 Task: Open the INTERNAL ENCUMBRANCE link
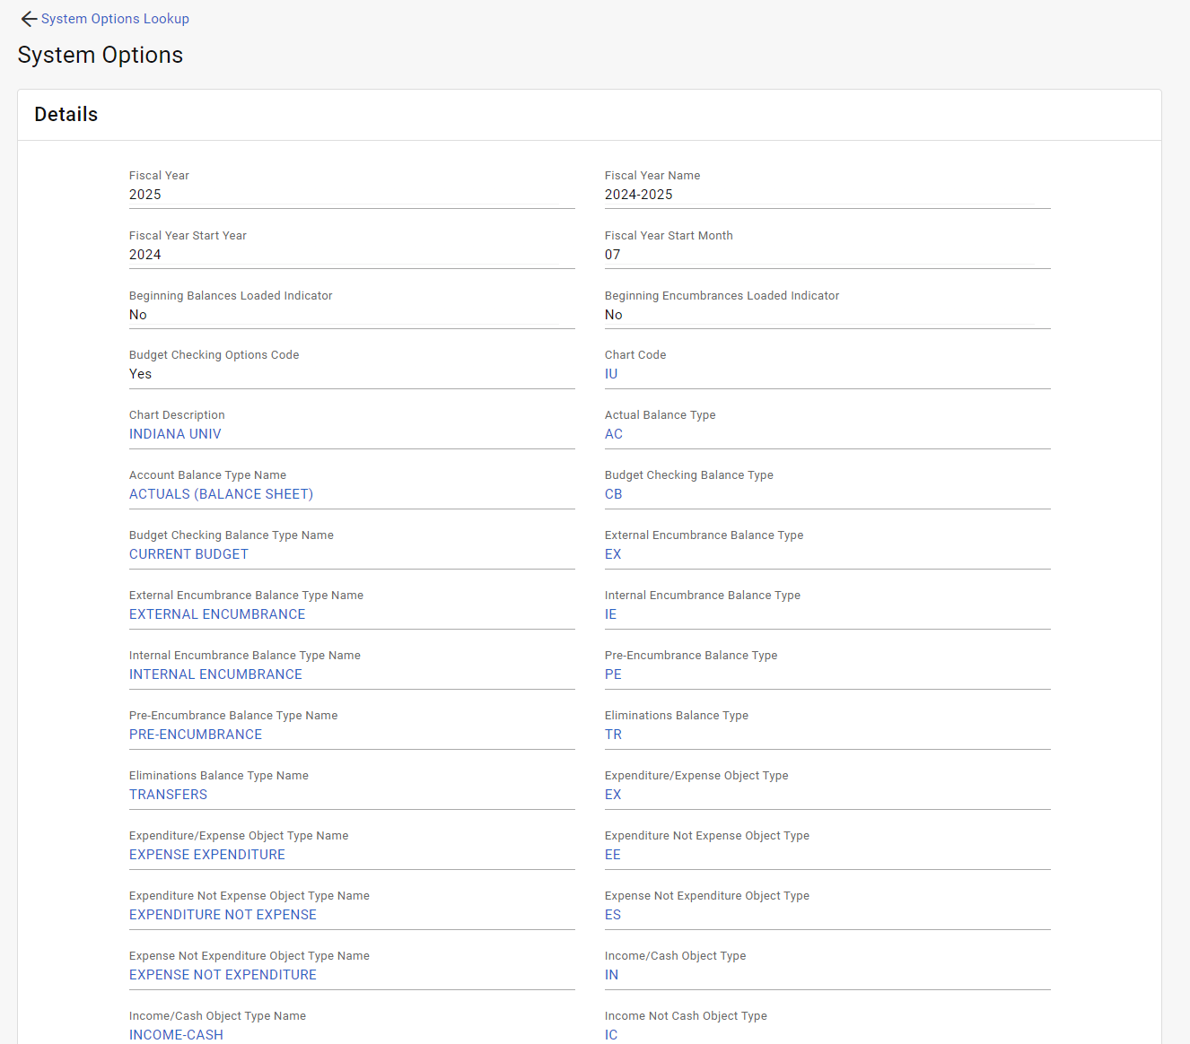(215, 674)
